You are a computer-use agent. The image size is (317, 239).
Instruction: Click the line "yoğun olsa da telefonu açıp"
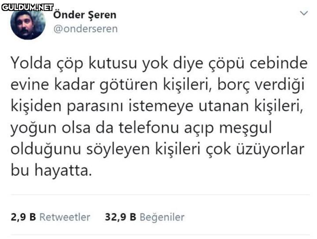pyautogui.click(x=112, y=128)
